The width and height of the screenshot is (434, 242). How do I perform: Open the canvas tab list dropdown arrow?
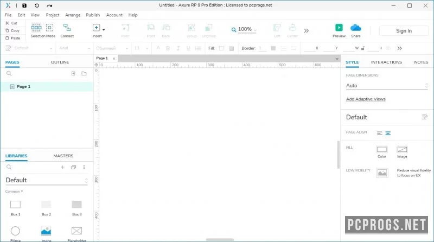337,59
